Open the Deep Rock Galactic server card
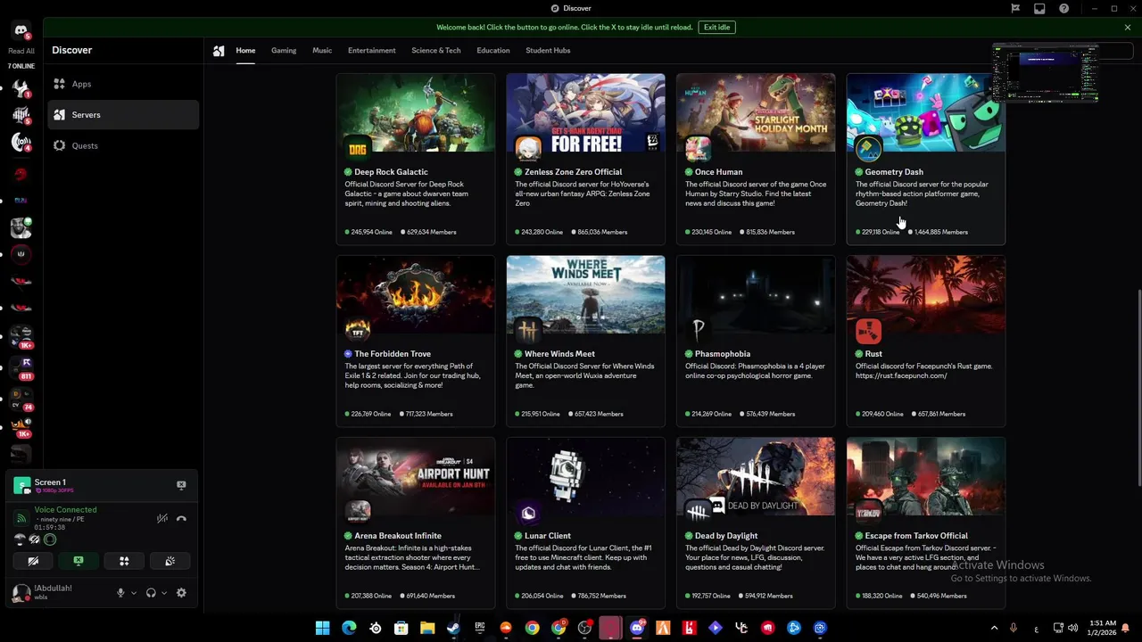 tap(416, 159)
